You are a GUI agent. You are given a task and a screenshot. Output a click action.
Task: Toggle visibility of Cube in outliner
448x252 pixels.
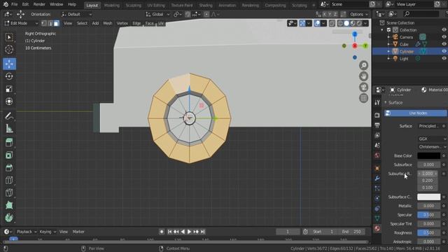coord(444,44)
